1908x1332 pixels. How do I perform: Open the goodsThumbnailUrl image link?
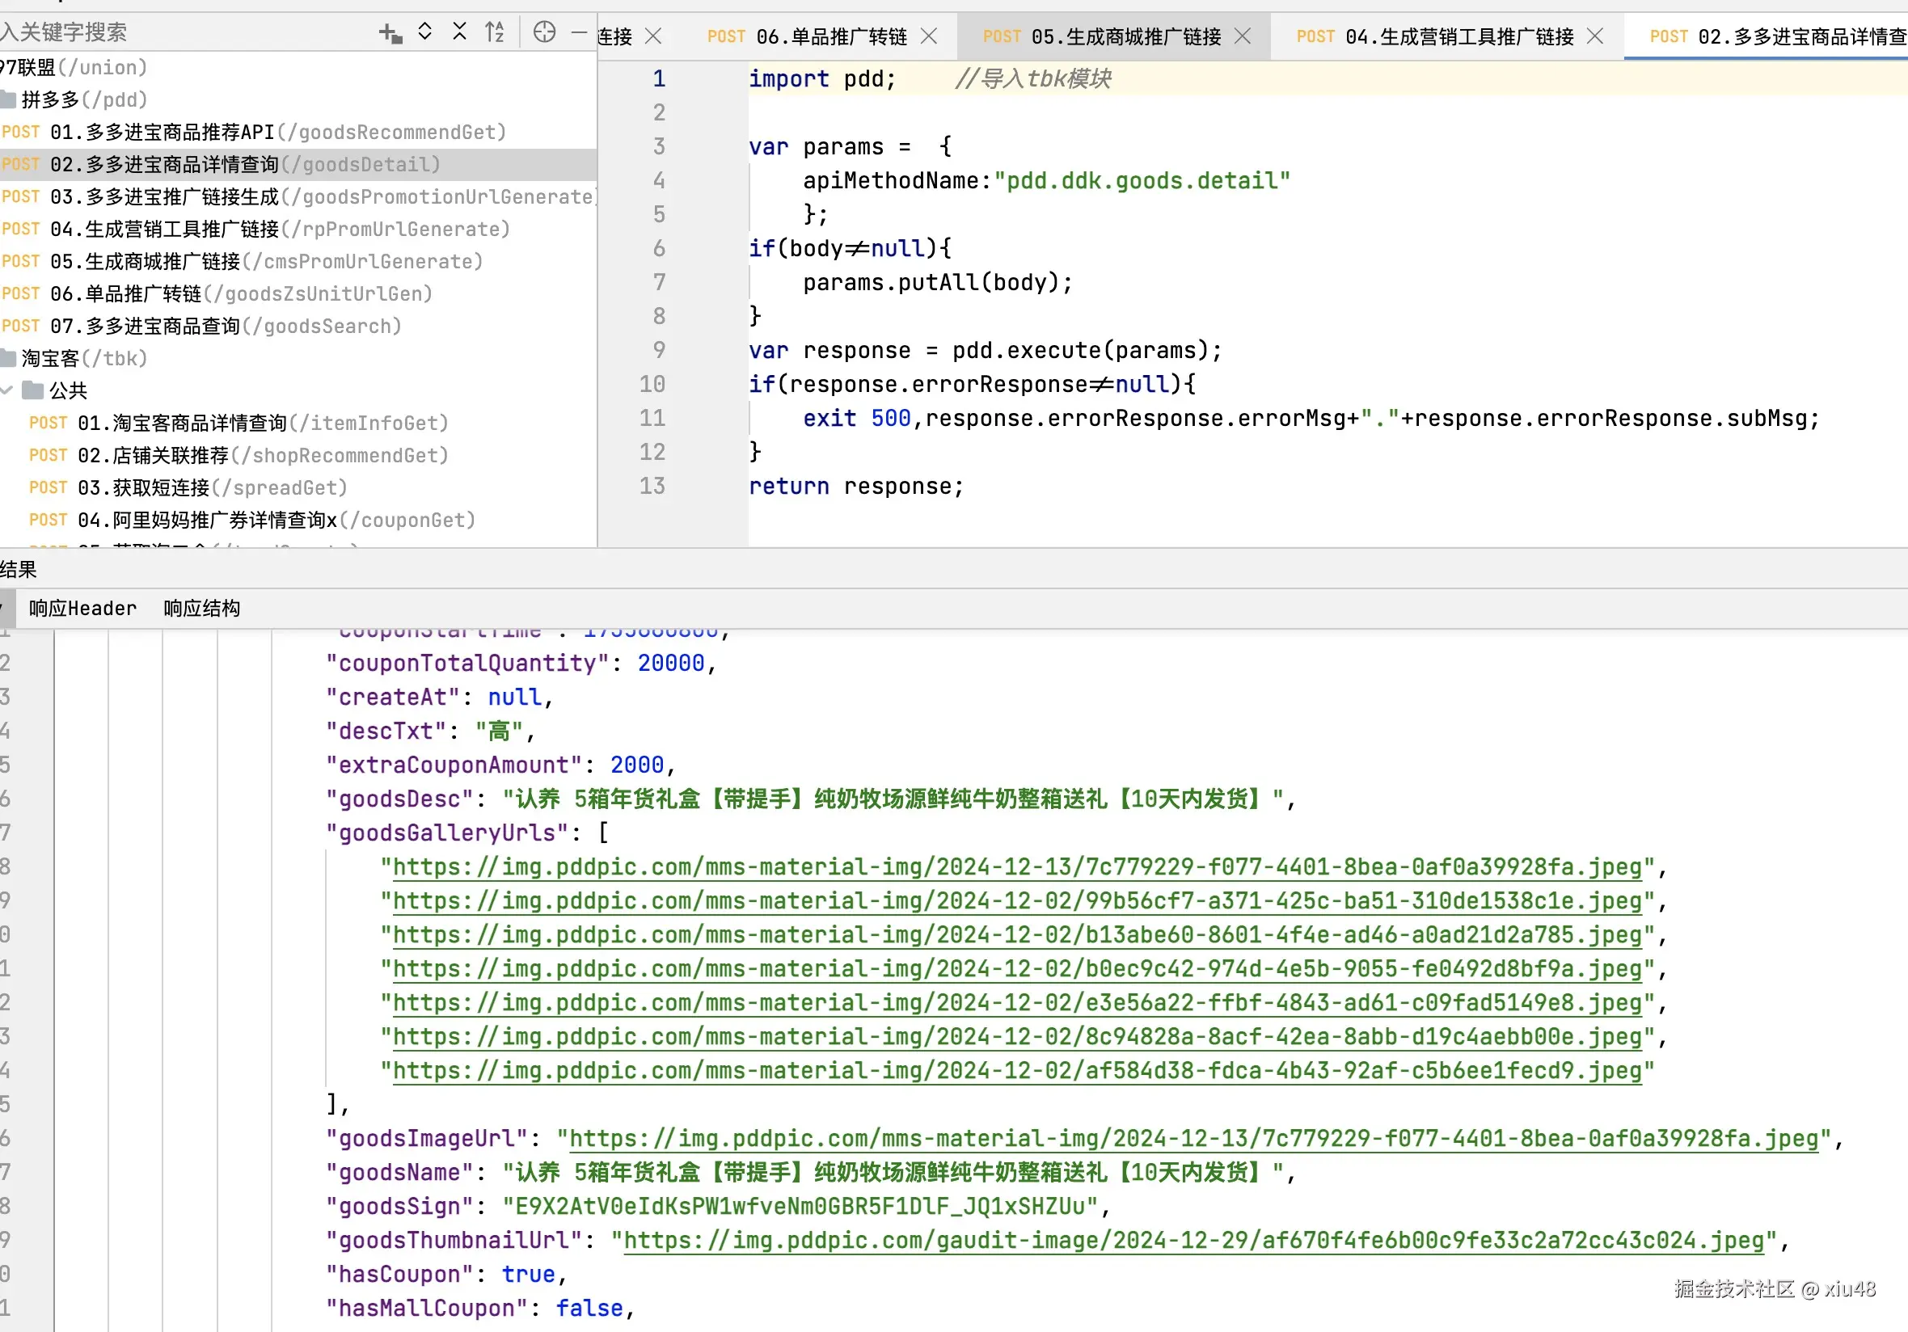1193,1241
